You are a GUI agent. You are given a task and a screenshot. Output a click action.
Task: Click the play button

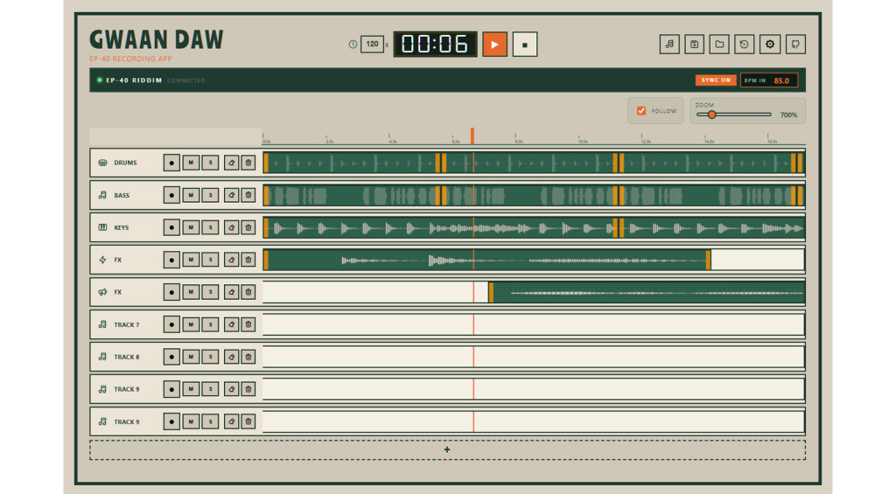coord(495,45)
